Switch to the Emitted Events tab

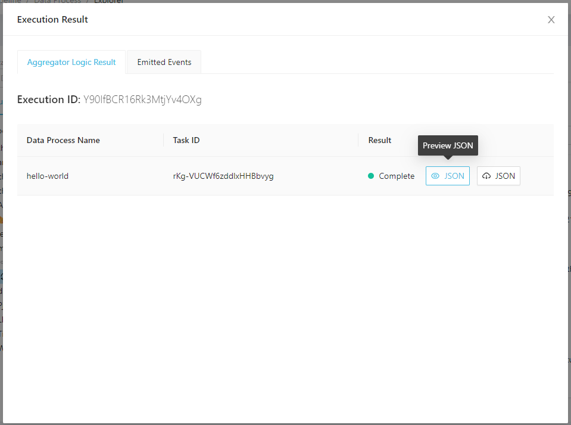164,62
